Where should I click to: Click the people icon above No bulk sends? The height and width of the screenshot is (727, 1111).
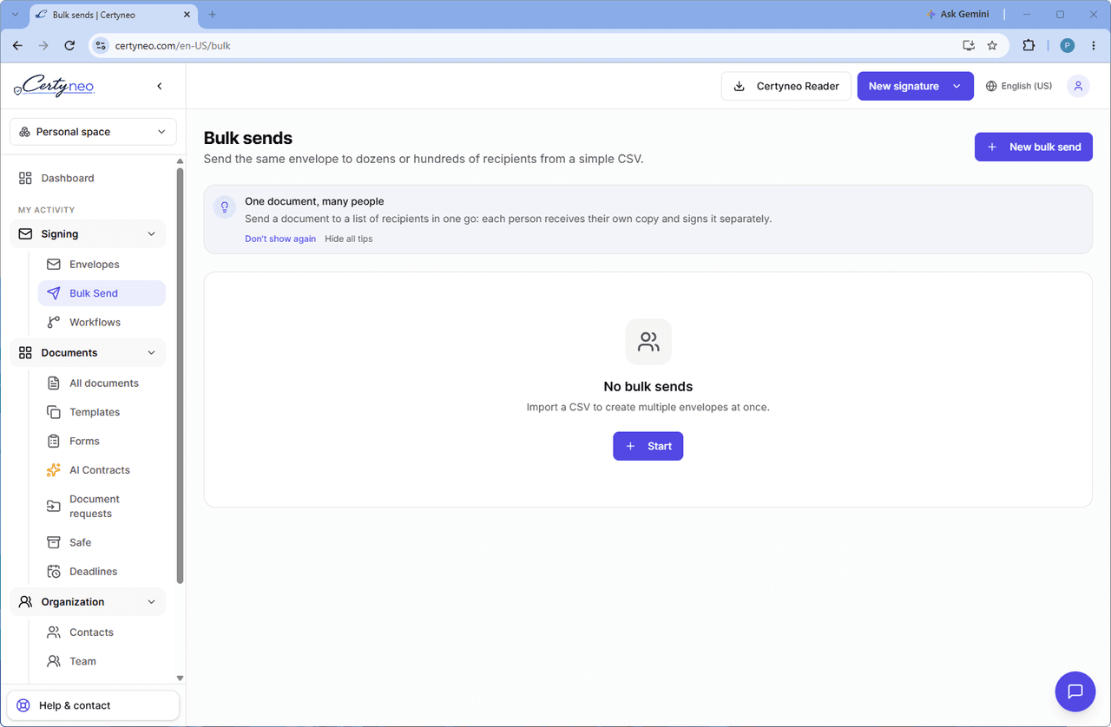click(x=648, y=342)
